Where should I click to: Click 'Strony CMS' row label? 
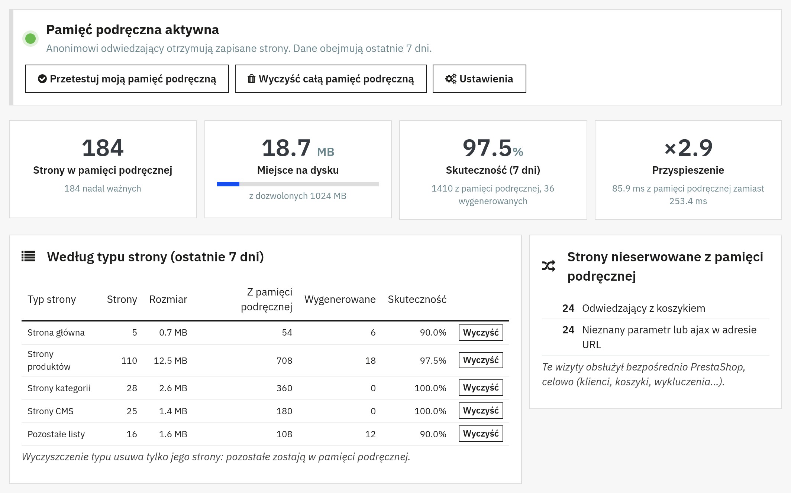pos(51,411)
